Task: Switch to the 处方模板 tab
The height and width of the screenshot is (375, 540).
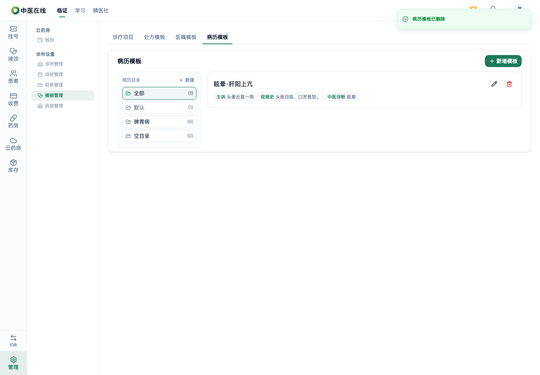Action: tap(154, 37)
